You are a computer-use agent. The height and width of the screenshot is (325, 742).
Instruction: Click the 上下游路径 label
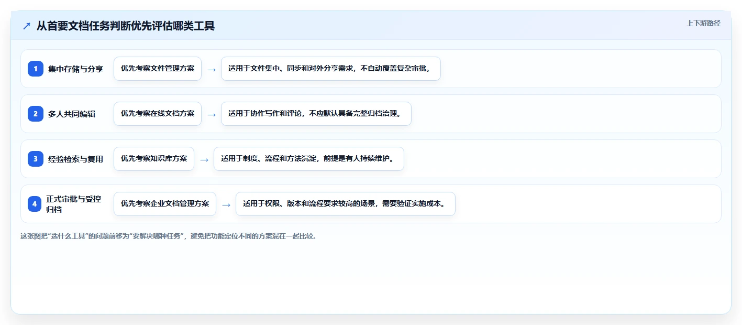pos(703,23)
